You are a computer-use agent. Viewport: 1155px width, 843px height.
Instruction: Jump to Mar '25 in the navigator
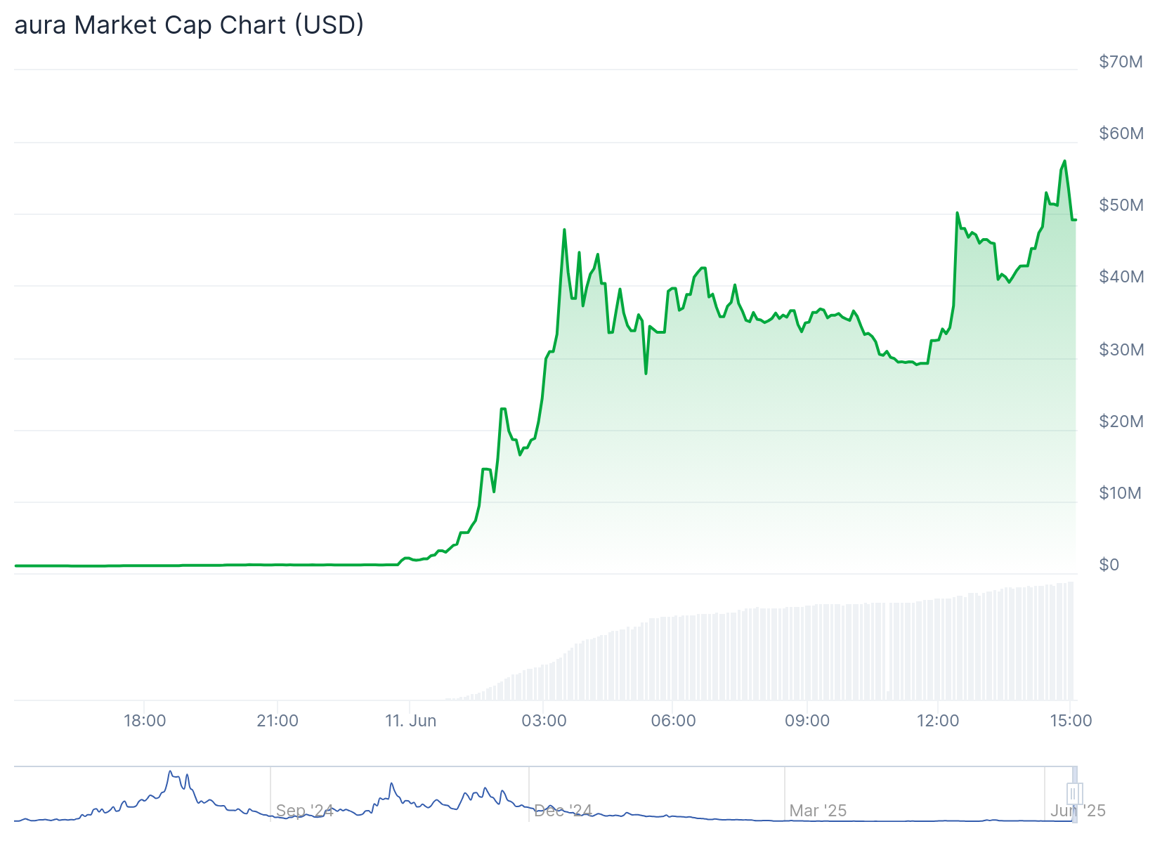[x=818, y=811]
